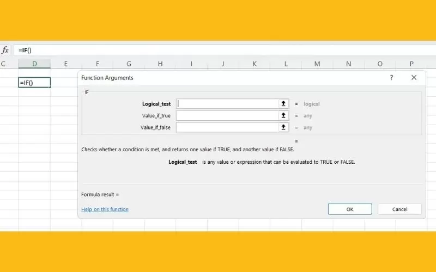Click the 'logical' result hint text
Image resolution: width=436 pixels, height=272 pixels.
(311, 104)
